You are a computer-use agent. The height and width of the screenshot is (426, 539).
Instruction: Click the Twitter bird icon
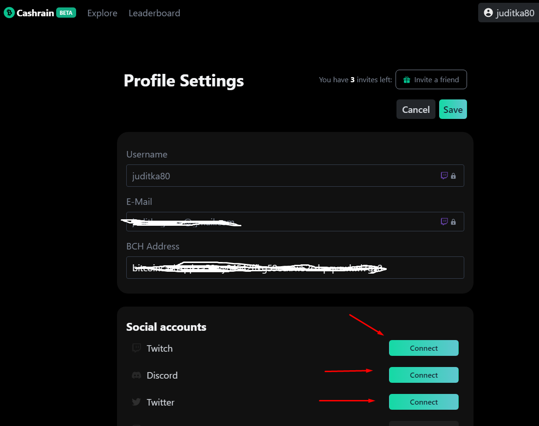pyautogui.click(x=136, y=402)
